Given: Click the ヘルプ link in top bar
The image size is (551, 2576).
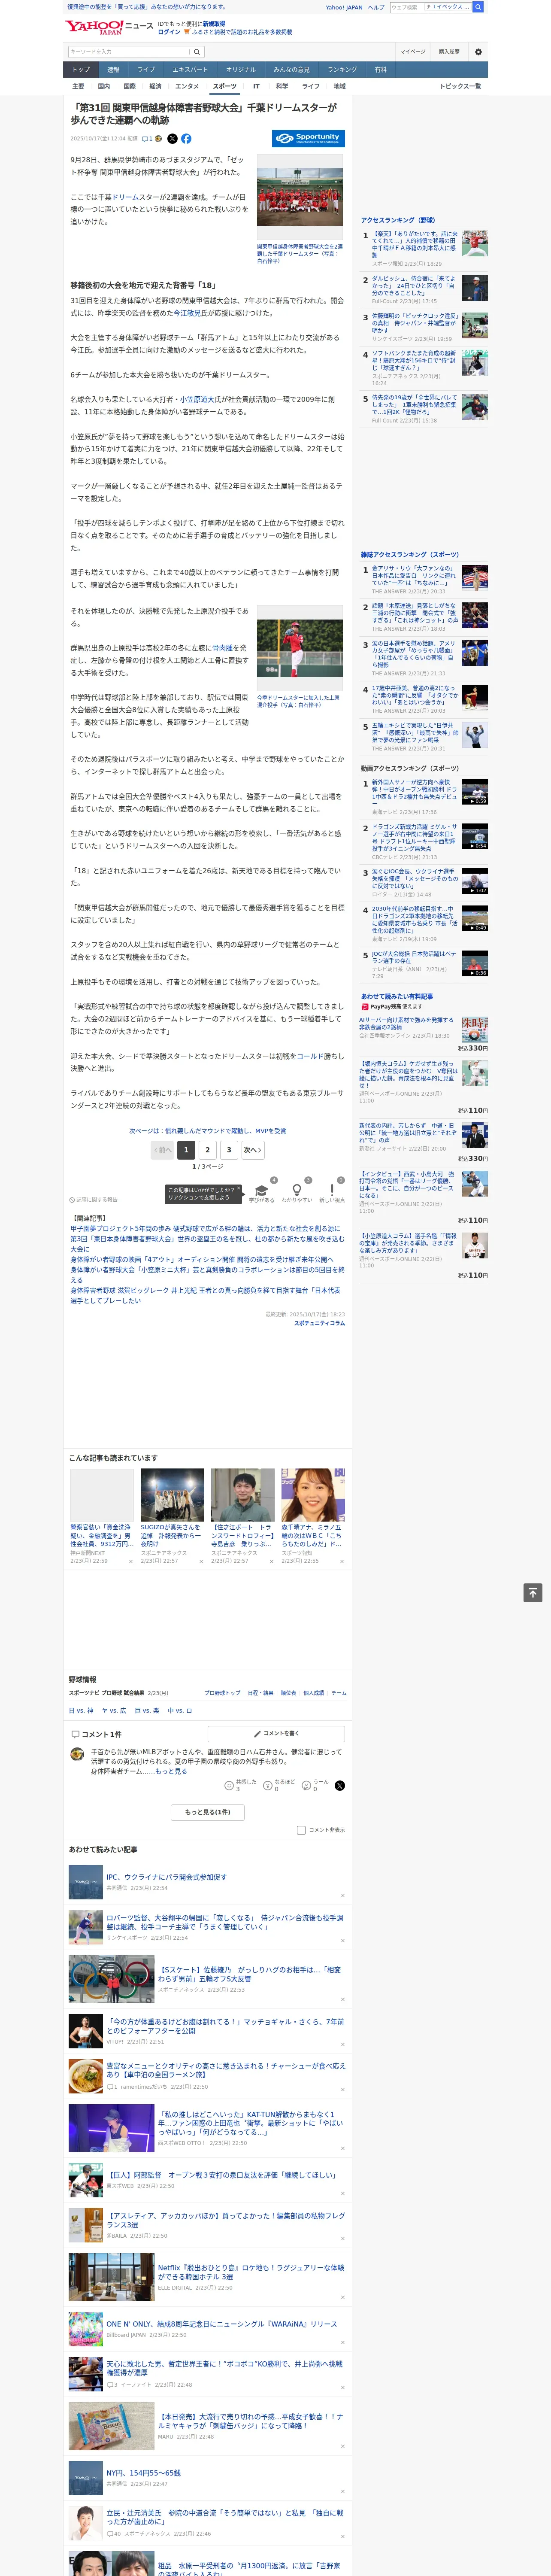Looking at the screenshot, I should 376,7.
